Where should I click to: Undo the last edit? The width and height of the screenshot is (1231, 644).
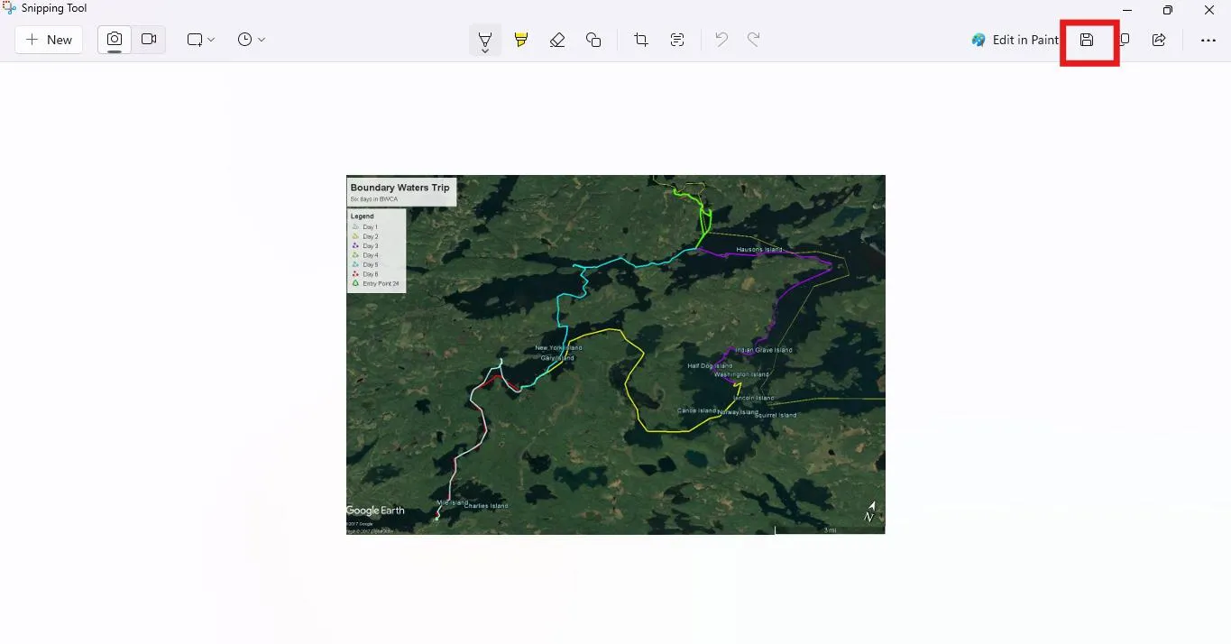tap(721, 40)
